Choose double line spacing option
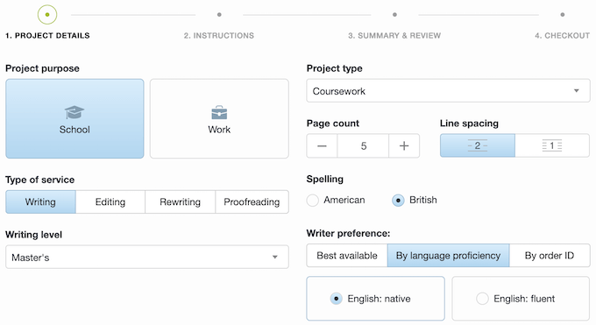 pos(478,145)
